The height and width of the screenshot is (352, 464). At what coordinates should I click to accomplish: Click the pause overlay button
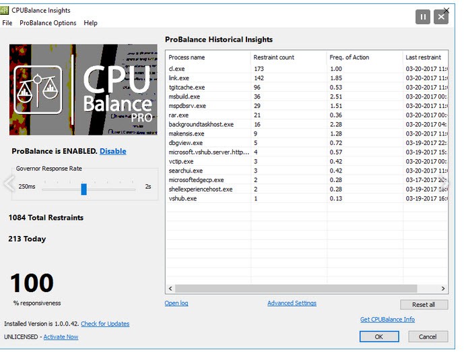pos(423,17)
